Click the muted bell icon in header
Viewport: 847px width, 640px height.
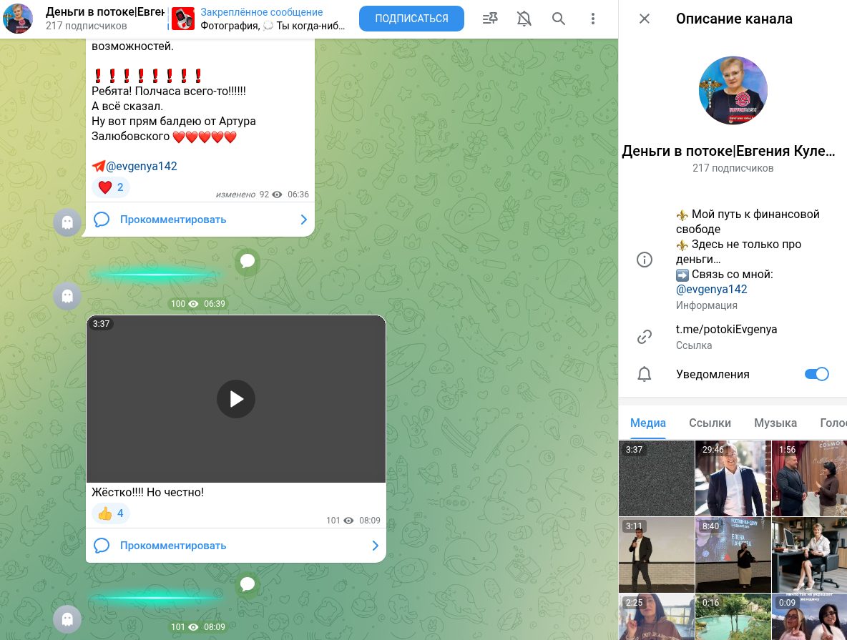pyautogui.click(x=524, y=19)
